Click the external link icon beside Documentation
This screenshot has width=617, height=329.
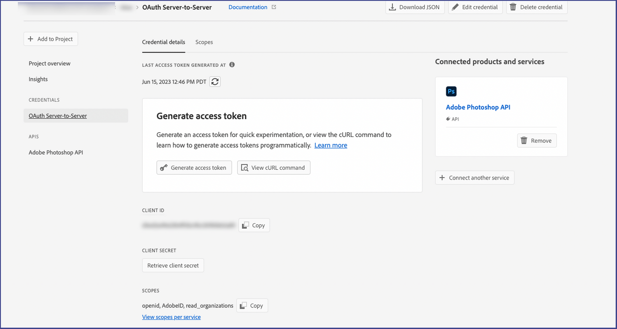[x=274, y=7]
